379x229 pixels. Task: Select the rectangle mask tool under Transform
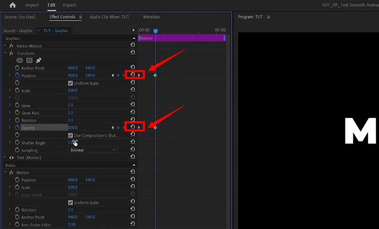coord(29,61)
